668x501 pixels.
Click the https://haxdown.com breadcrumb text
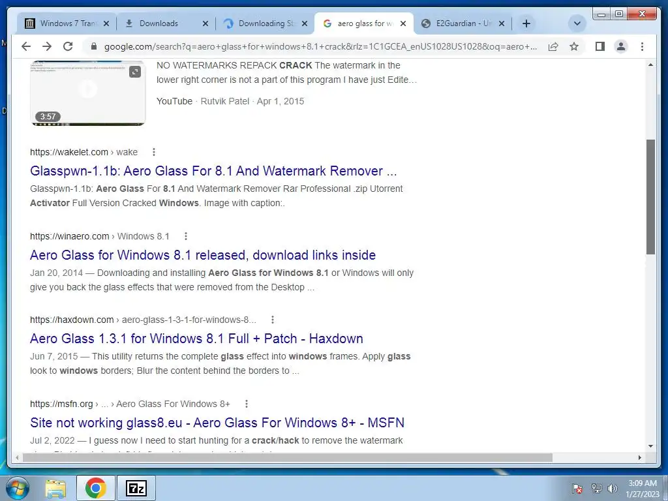[72, 320]
